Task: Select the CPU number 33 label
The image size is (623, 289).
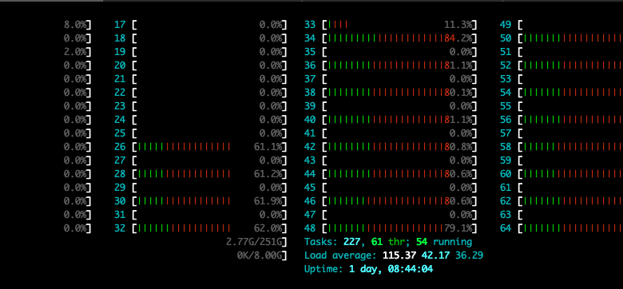Action: point(310,25)
